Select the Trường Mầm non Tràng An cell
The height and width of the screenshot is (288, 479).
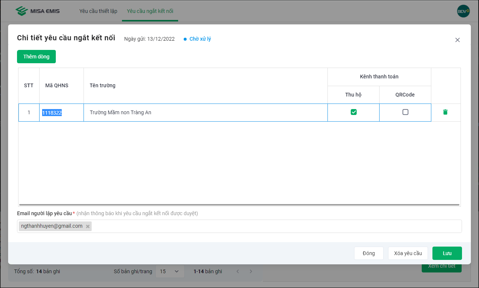[x=205, y=112]
